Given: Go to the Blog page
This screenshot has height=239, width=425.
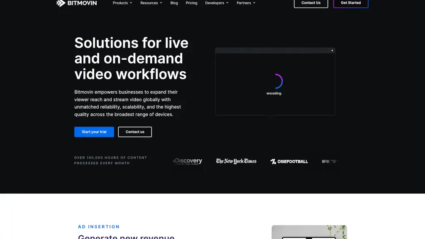Looking at the screenshot, I should click(x=174, y=3).
